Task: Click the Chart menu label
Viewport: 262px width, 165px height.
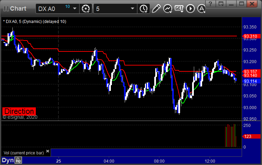Action: (18, 9)
